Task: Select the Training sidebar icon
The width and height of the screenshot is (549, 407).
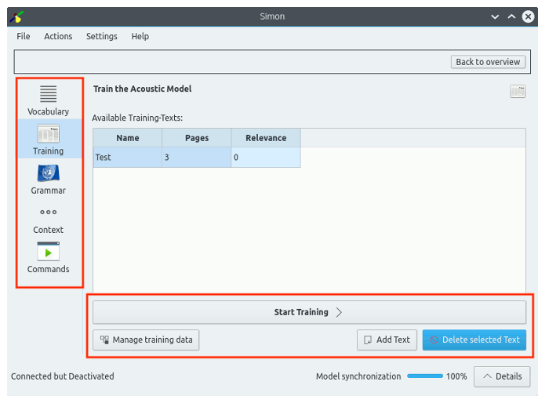Action: [x=49, y=139]
